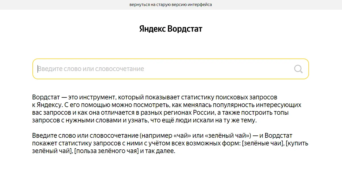The height and width of the screenshot is (192, 342).
Task: Click the second paragraph starting with Введите слово
Action: tap(170, 143)
